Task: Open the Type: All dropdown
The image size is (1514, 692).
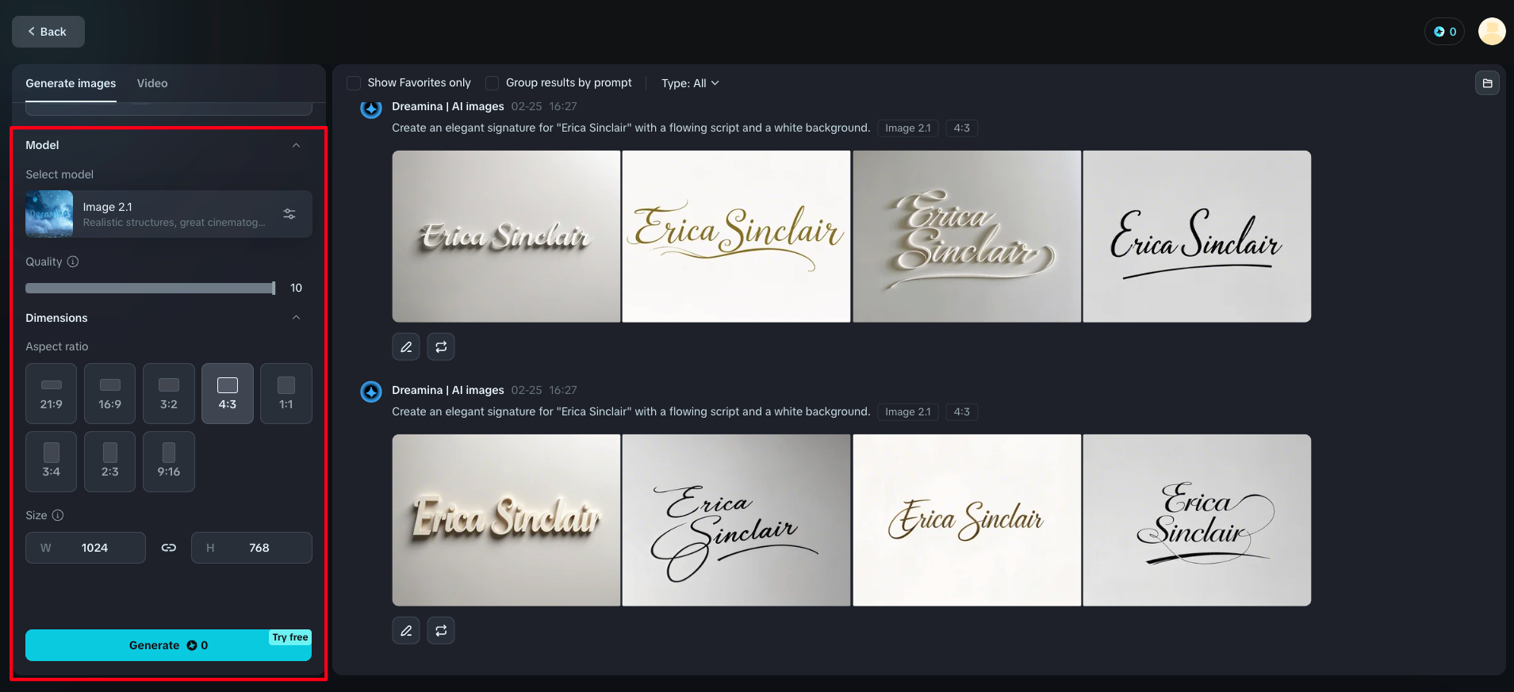Action: tap(690, 83)
